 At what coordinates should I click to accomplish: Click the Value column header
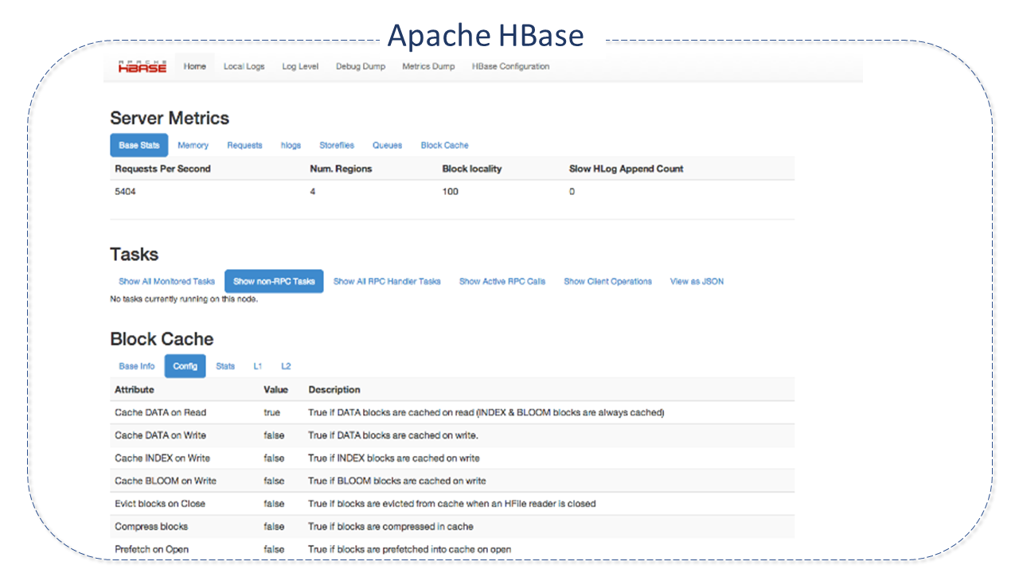(x=275, y=390)
